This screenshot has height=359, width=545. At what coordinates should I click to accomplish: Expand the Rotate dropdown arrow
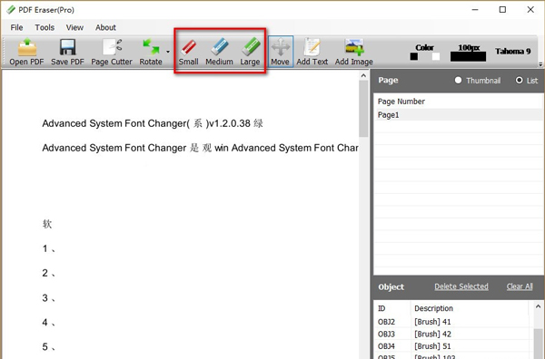pyautogui.click(x=168, y=52)
